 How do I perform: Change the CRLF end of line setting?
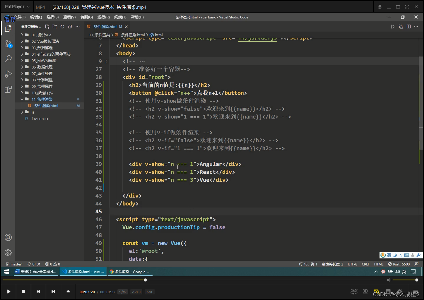coord(365,264)
